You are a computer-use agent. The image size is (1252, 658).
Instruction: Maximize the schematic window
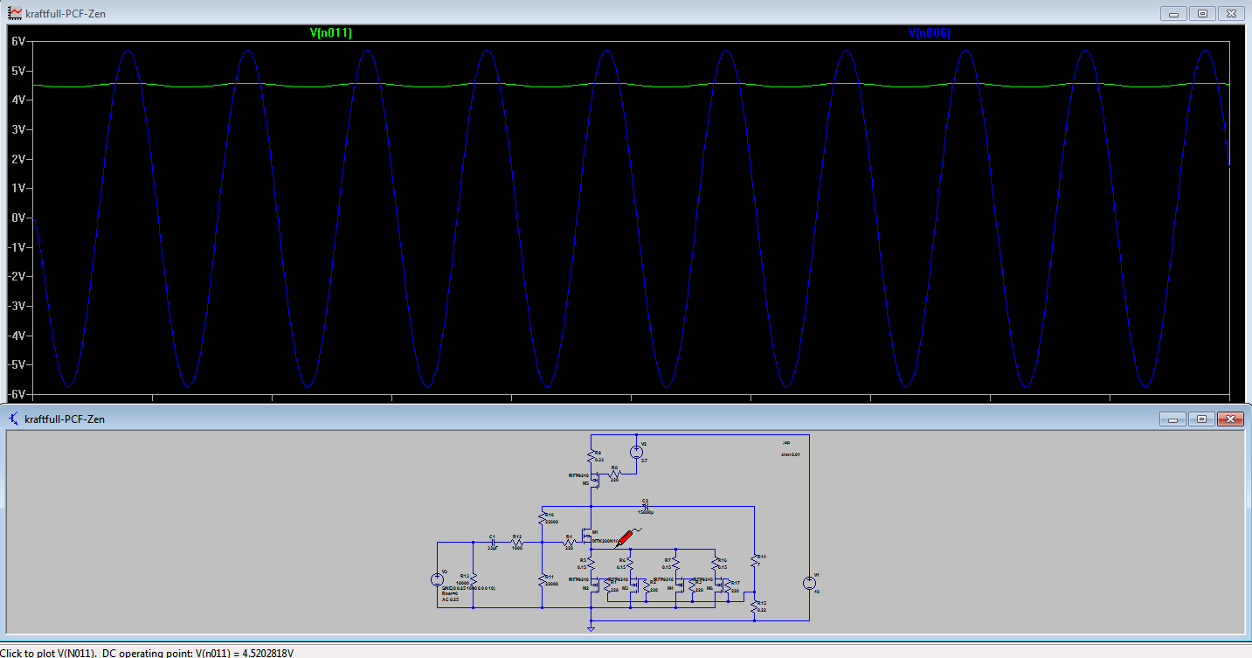coord(1202,419)
